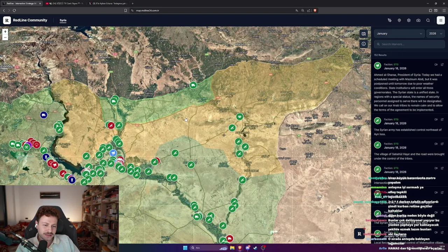Viewport: 448px width, 252px height.
Task: Click the taskbar search box 'Ara'
Action: point(209,248)
